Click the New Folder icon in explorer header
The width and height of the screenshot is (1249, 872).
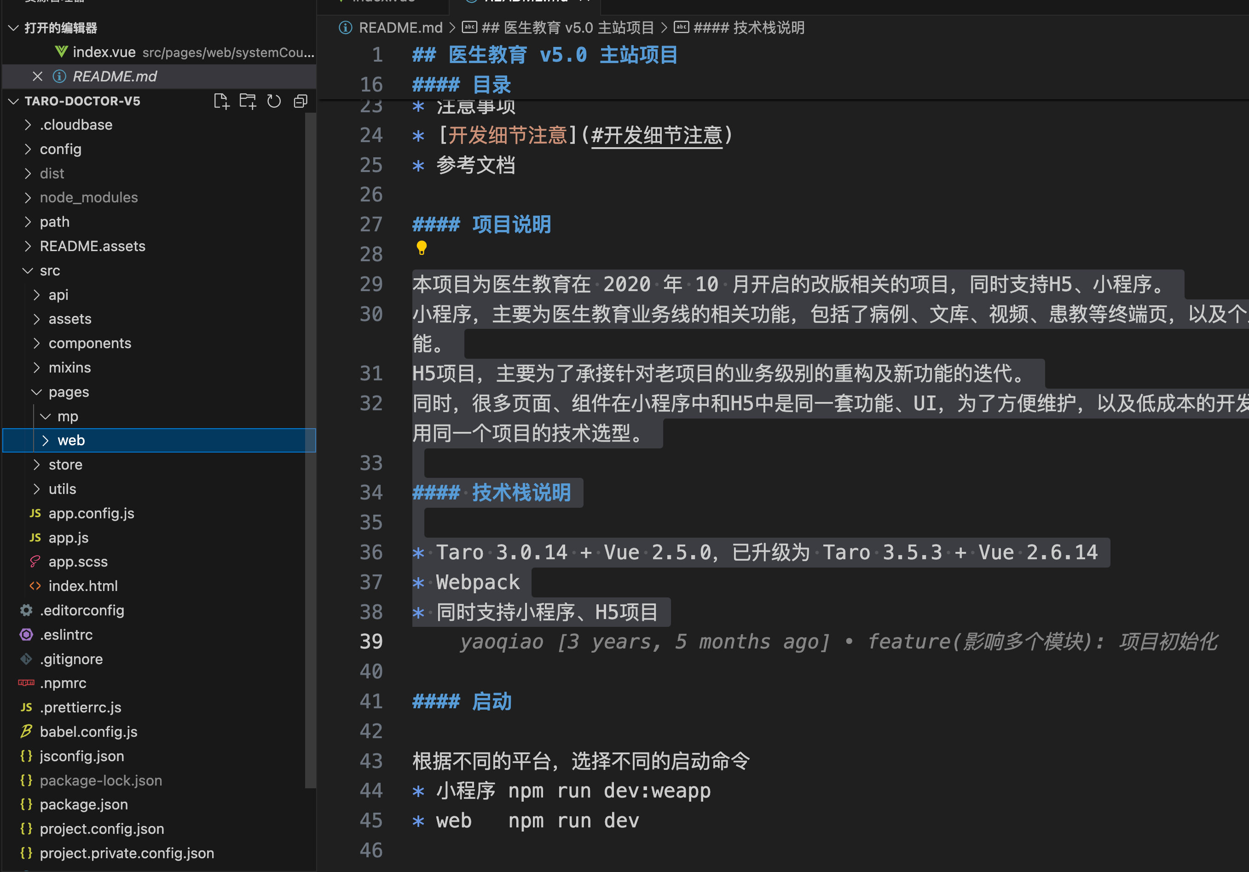click(x=248, y=101)
